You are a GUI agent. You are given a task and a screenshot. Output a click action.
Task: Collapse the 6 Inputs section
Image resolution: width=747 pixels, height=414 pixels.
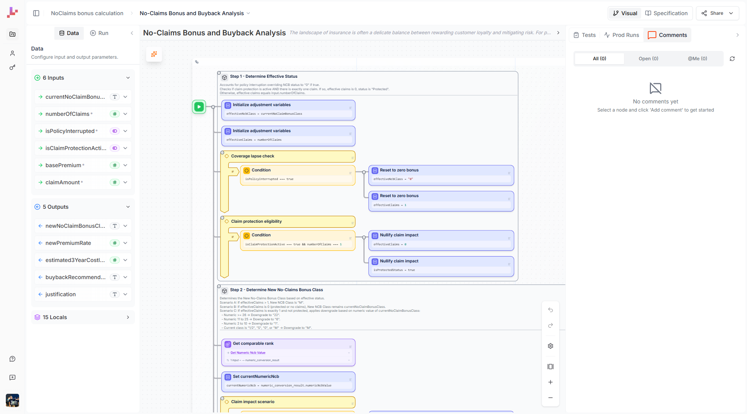click(x=128, y=78)
